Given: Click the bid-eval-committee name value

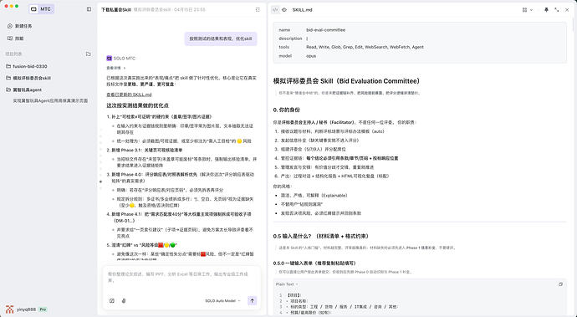Looking at the screenshot, I should tap(325, 30).
